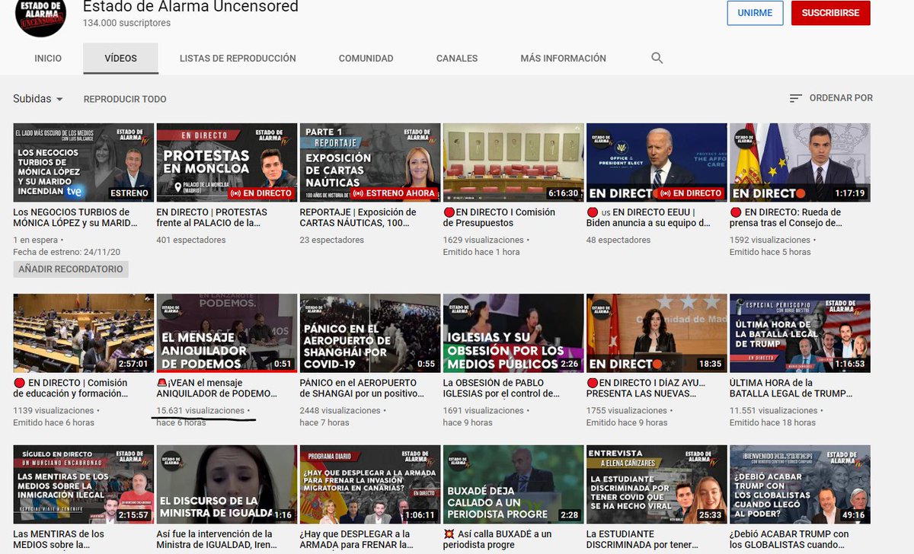Click ÚLTIMA HORA de la BATALLA LEGAL title
This screenshot has width=914, height=554.
(x=792, y=388)
